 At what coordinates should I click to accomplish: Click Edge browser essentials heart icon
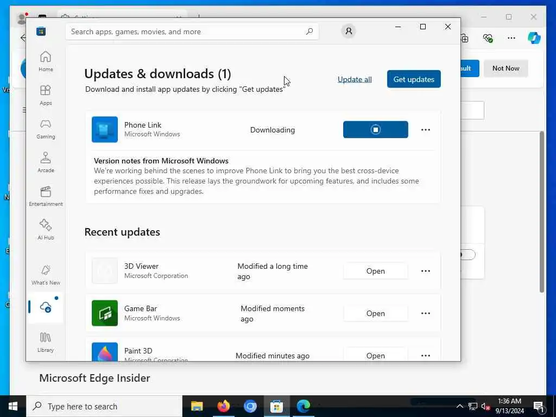click(x=488, y=37)
